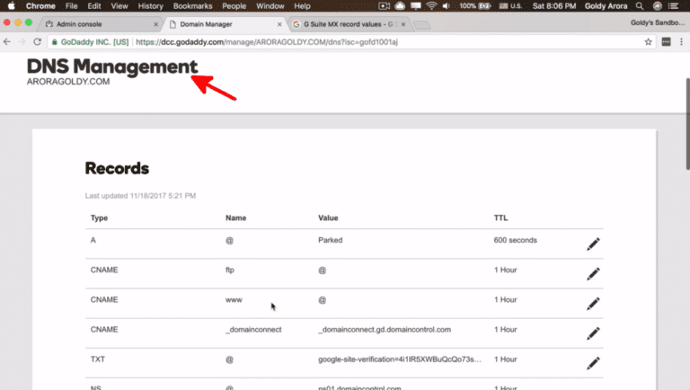Click the ARORAGOLDY.COM domain label
Viewport: 690px width, 390px height.
68,82
